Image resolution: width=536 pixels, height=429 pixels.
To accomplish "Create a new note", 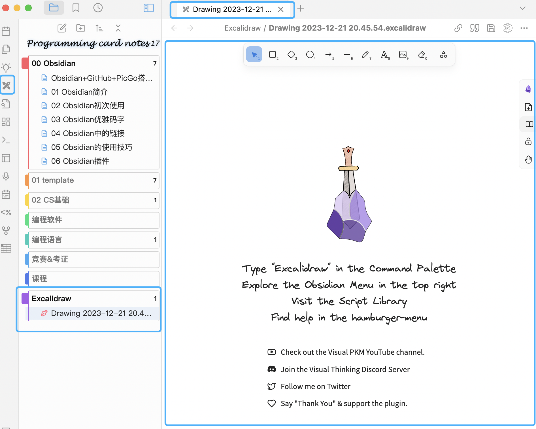I will pos(62,28).
